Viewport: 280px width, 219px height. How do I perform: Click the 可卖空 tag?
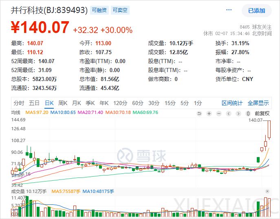120,10
